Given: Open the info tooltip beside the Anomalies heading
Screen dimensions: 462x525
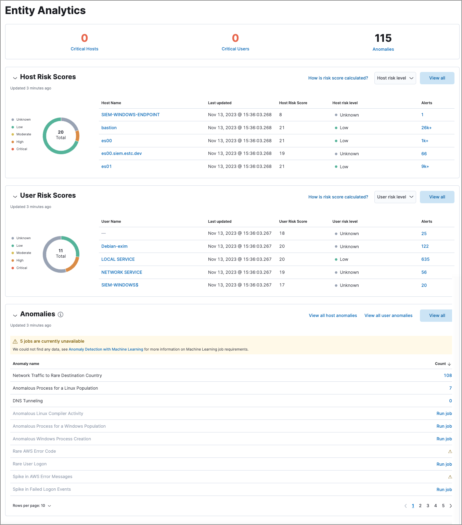Looking at the screenshot, I should [x=61, y=314].
